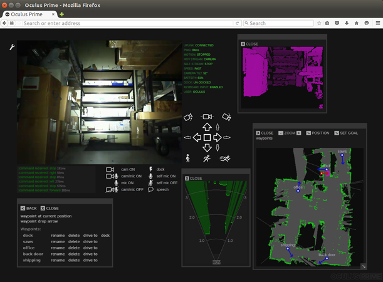Turn cam/mic ON

(132, 176)
